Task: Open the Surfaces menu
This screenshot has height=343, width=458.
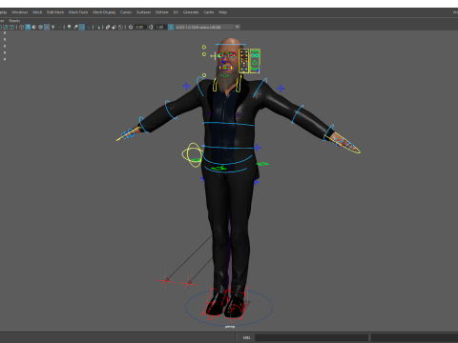Action: click(144, 12)
